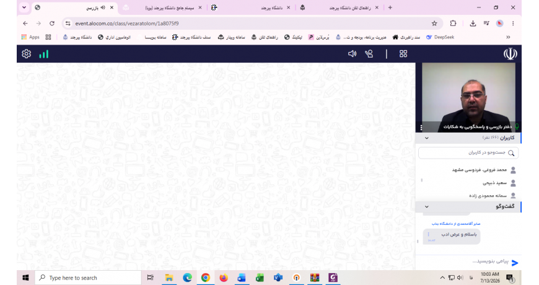Open the Chrome three-dot menu
539x285 pixels.
pos(513,24)
